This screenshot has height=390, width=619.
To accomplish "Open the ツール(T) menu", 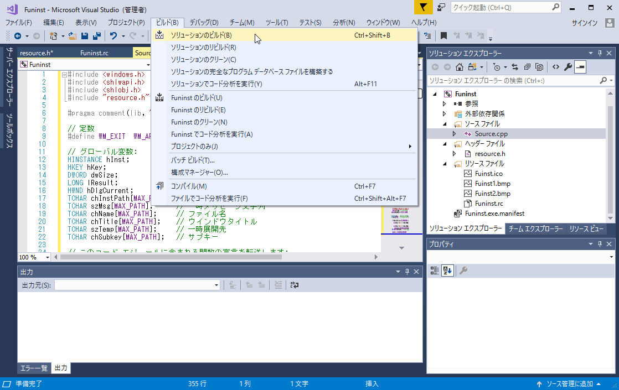I will point(277,23).
